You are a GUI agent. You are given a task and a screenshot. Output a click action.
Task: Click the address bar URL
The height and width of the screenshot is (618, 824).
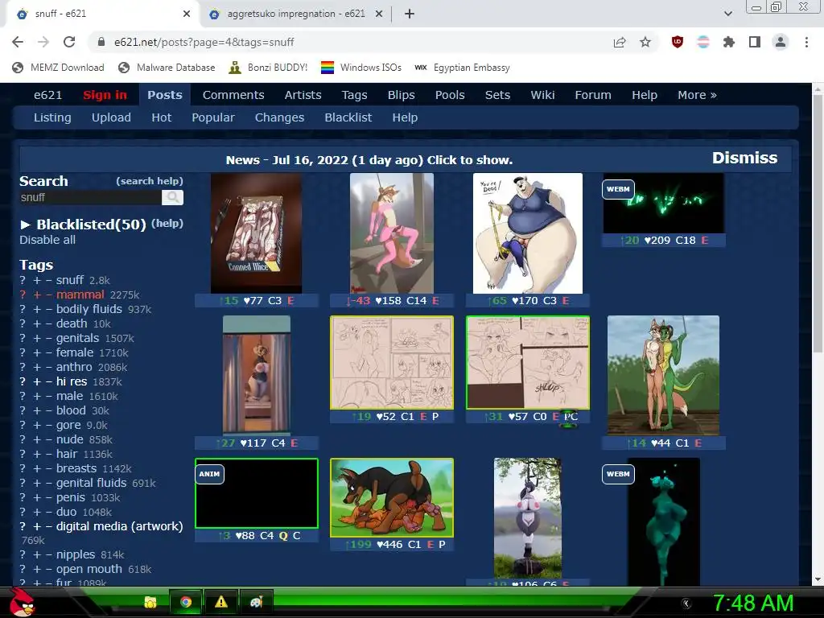204,42
